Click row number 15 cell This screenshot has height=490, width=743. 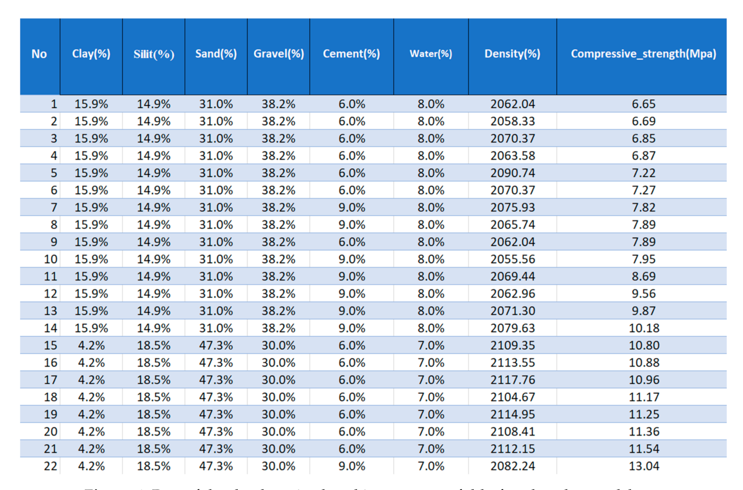click(51, 345)
